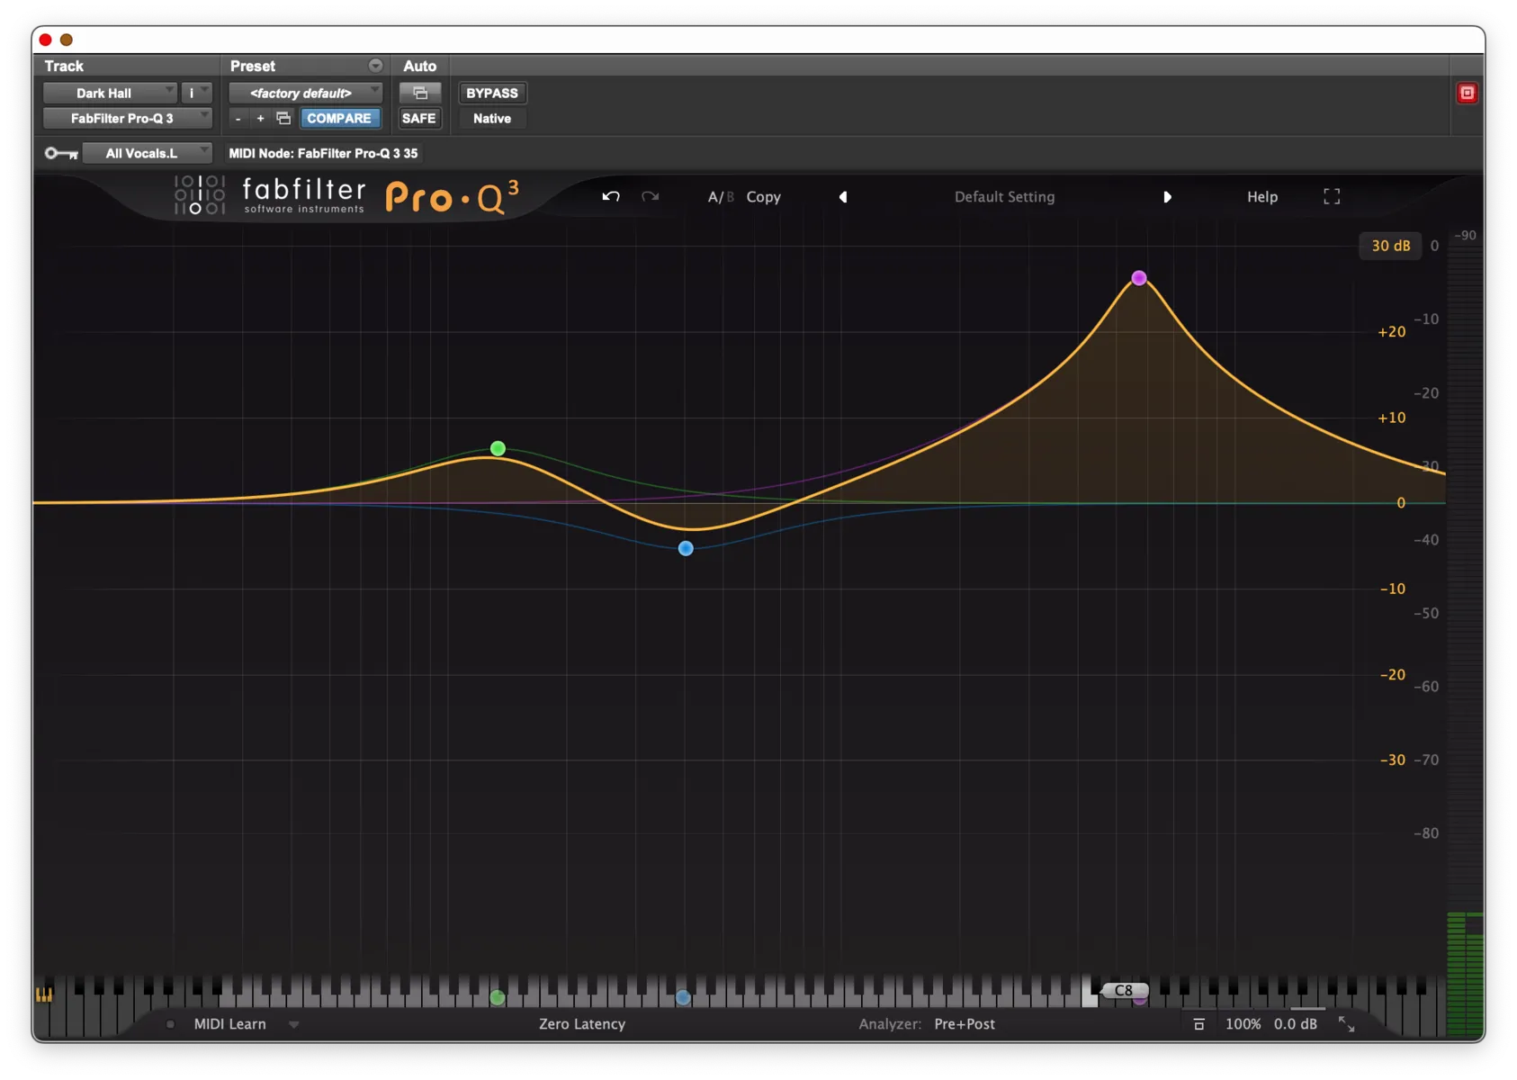Toggle the COMPARE button
Viewport: 1517px width, 1080px height.
[339, 118]
